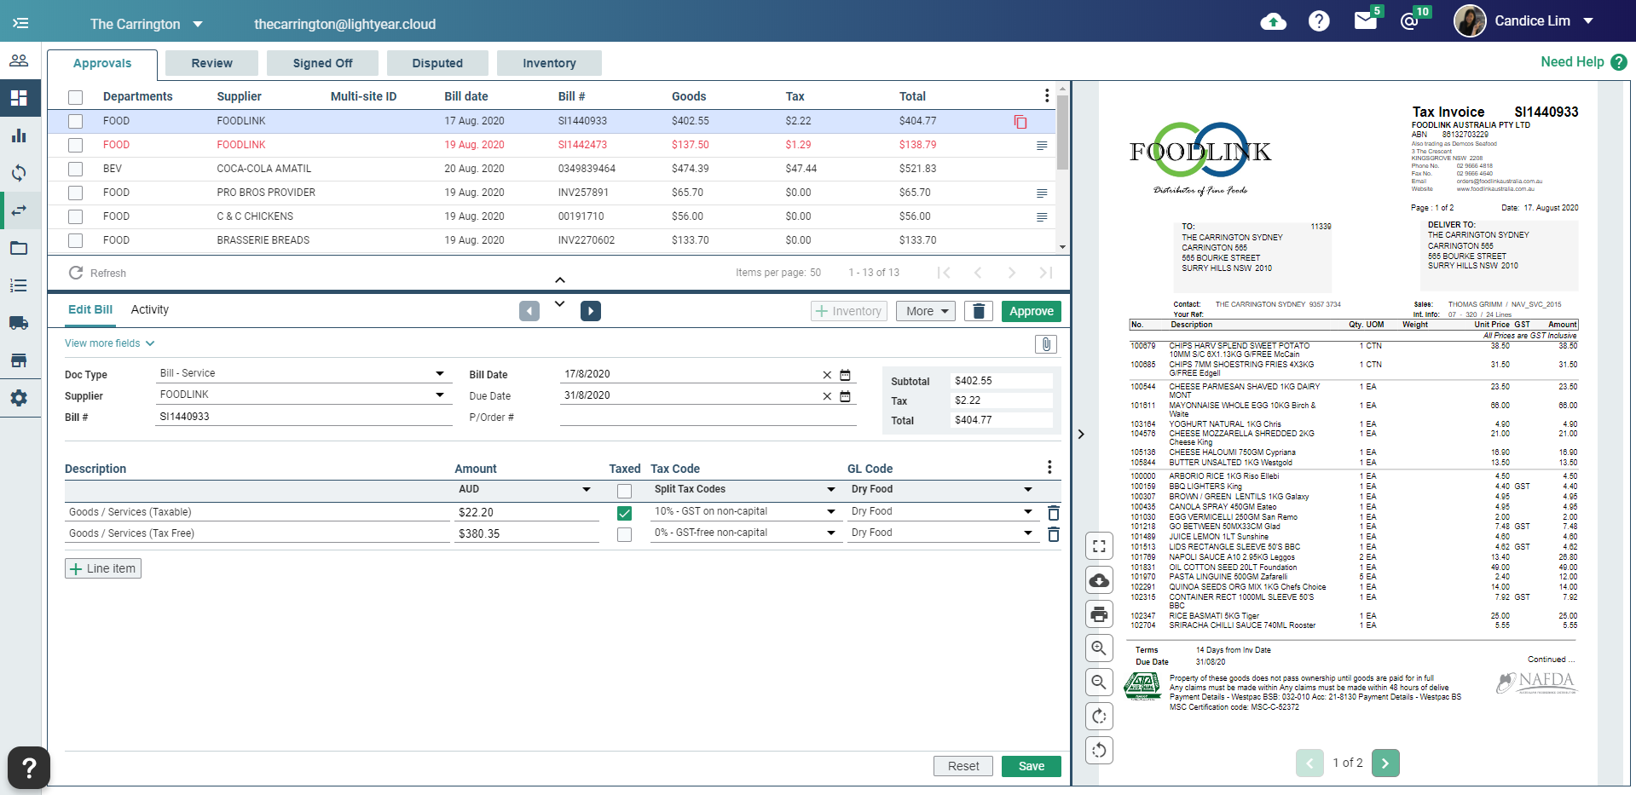
Task: Tick checkbox for BRASSERIE BREADS bill
Action: [76, 241]
